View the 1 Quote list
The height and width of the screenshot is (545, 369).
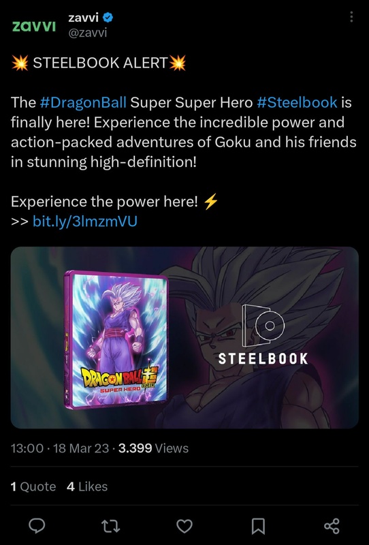click(33, 486)
